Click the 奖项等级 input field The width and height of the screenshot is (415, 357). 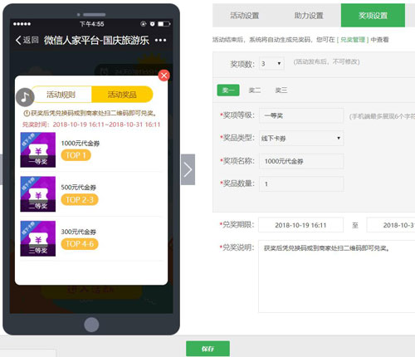tap(301, 115)
